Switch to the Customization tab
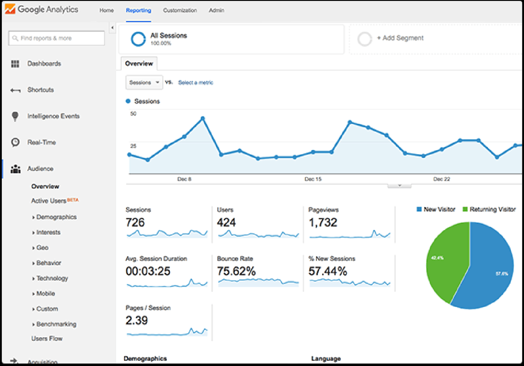 point(180,10)
